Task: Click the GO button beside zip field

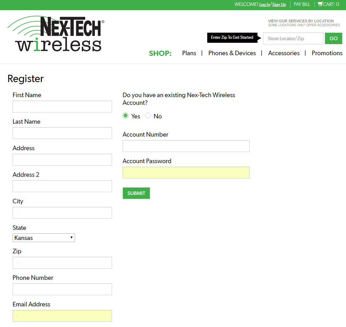Action: (x=333, y=38)
